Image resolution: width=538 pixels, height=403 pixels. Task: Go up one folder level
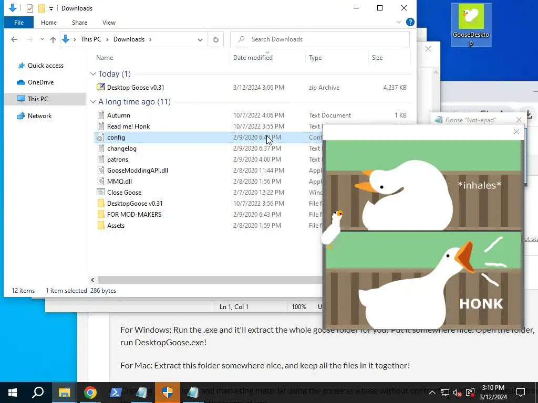pyautogui.click(x=53, y=39)
